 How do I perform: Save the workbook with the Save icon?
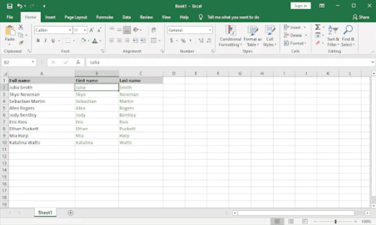9,6
